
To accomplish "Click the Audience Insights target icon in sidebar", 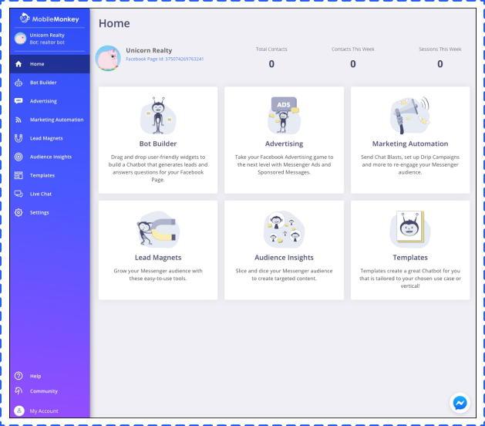I will coord(19,157).
